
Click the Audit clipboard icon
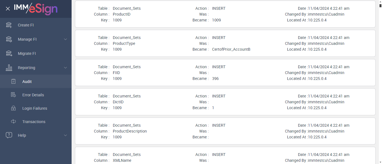[x=13, y=82]
